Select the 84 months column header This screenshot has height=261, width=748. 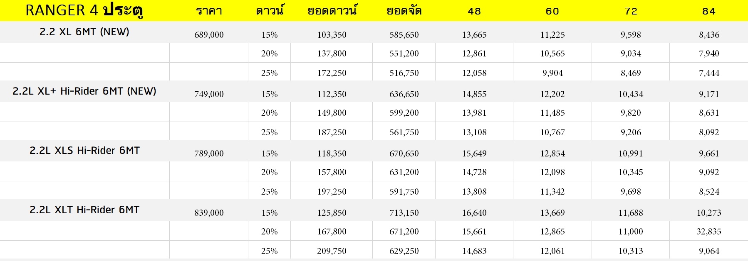click(x=709, y=11)
